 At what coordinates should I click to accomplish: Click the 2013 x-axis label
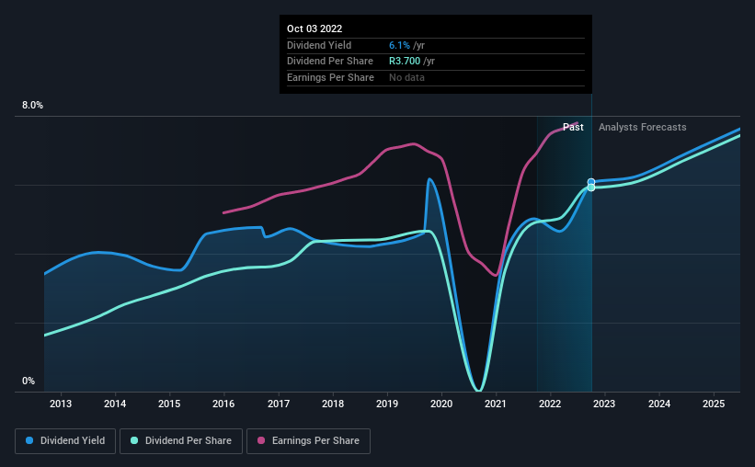(61, 404)
